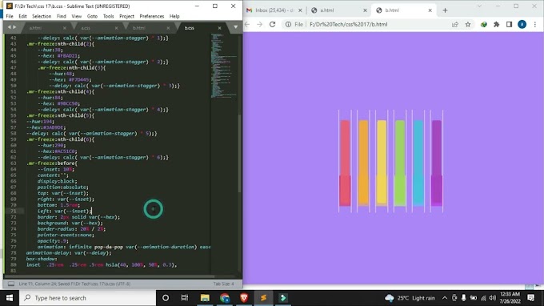Screen dimensions: 544x306
Task: Open the green browser extension icon
Action: 484,24
